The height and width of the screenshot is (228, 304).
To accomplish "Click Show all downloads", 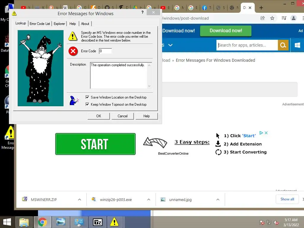I will coord(287,199).
